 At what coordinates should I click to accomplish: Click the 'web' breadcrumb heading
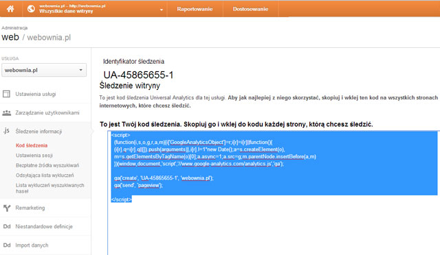coord(10,37)
